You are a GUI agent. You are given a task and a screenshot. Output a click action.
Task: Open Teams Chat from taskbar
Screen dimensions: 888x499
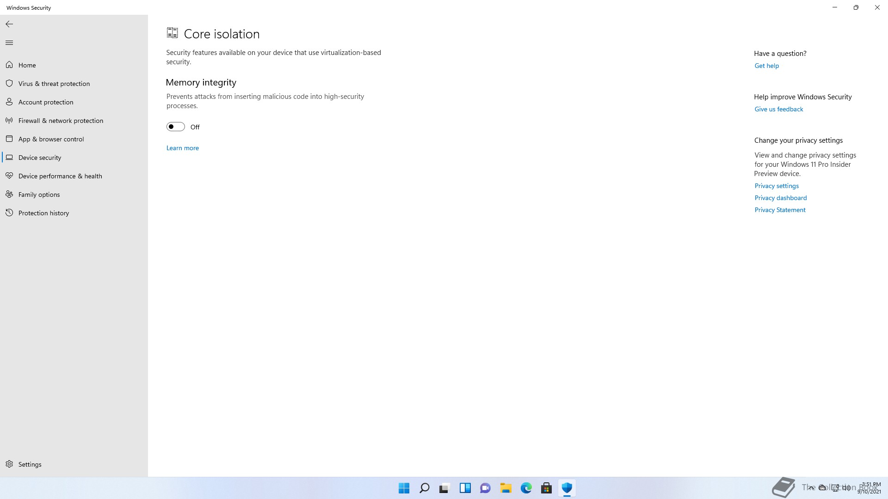(485, 488)
